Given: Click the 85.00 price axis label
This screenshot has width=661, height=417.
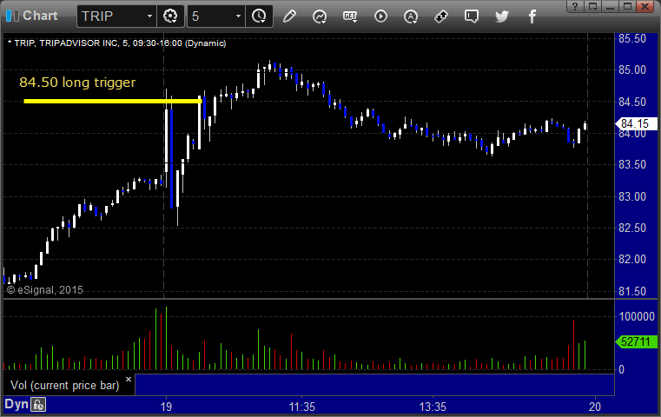Looking at the screenshot, I should (x=632, y=70).
